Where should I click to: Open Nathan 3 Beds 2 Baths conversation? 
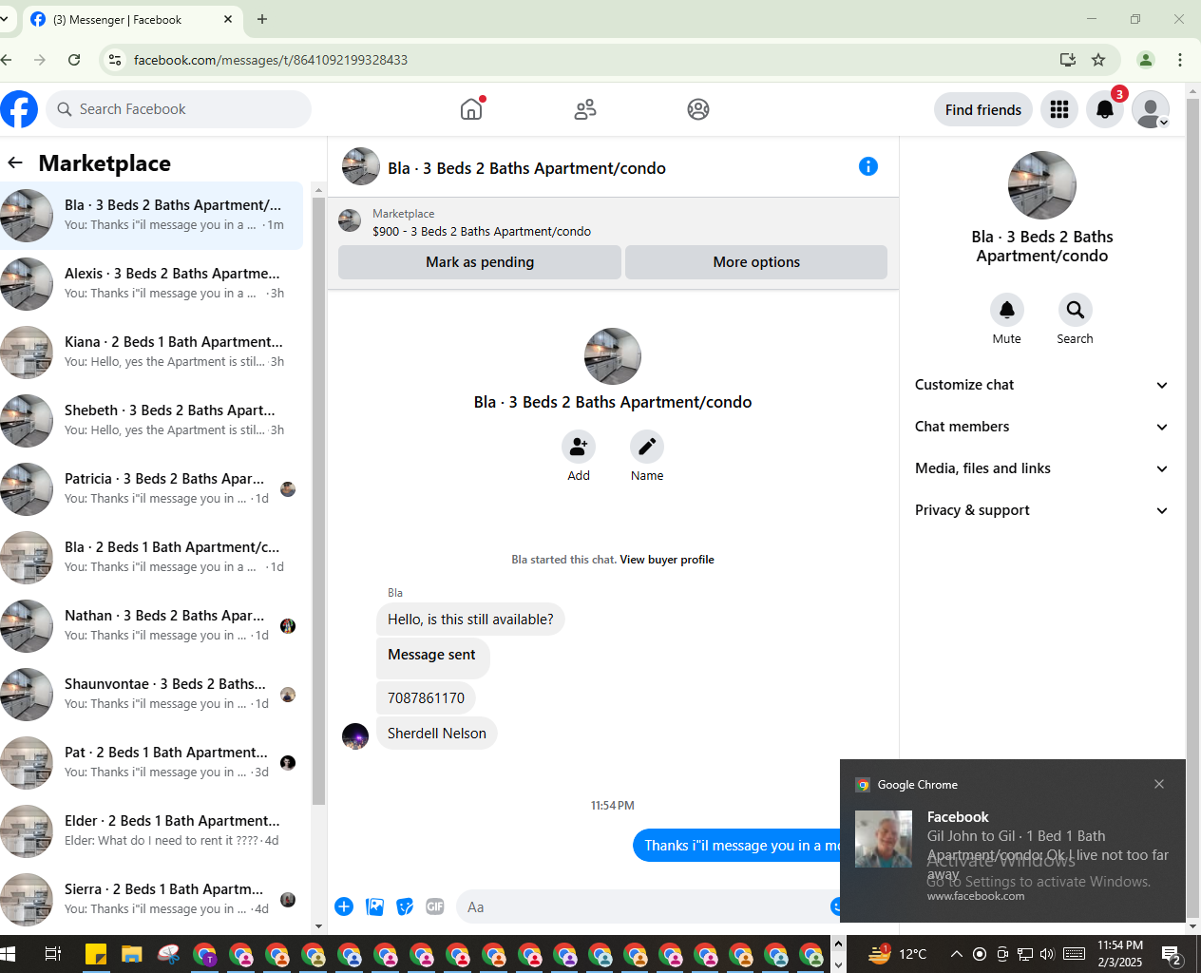pos(152,625)
